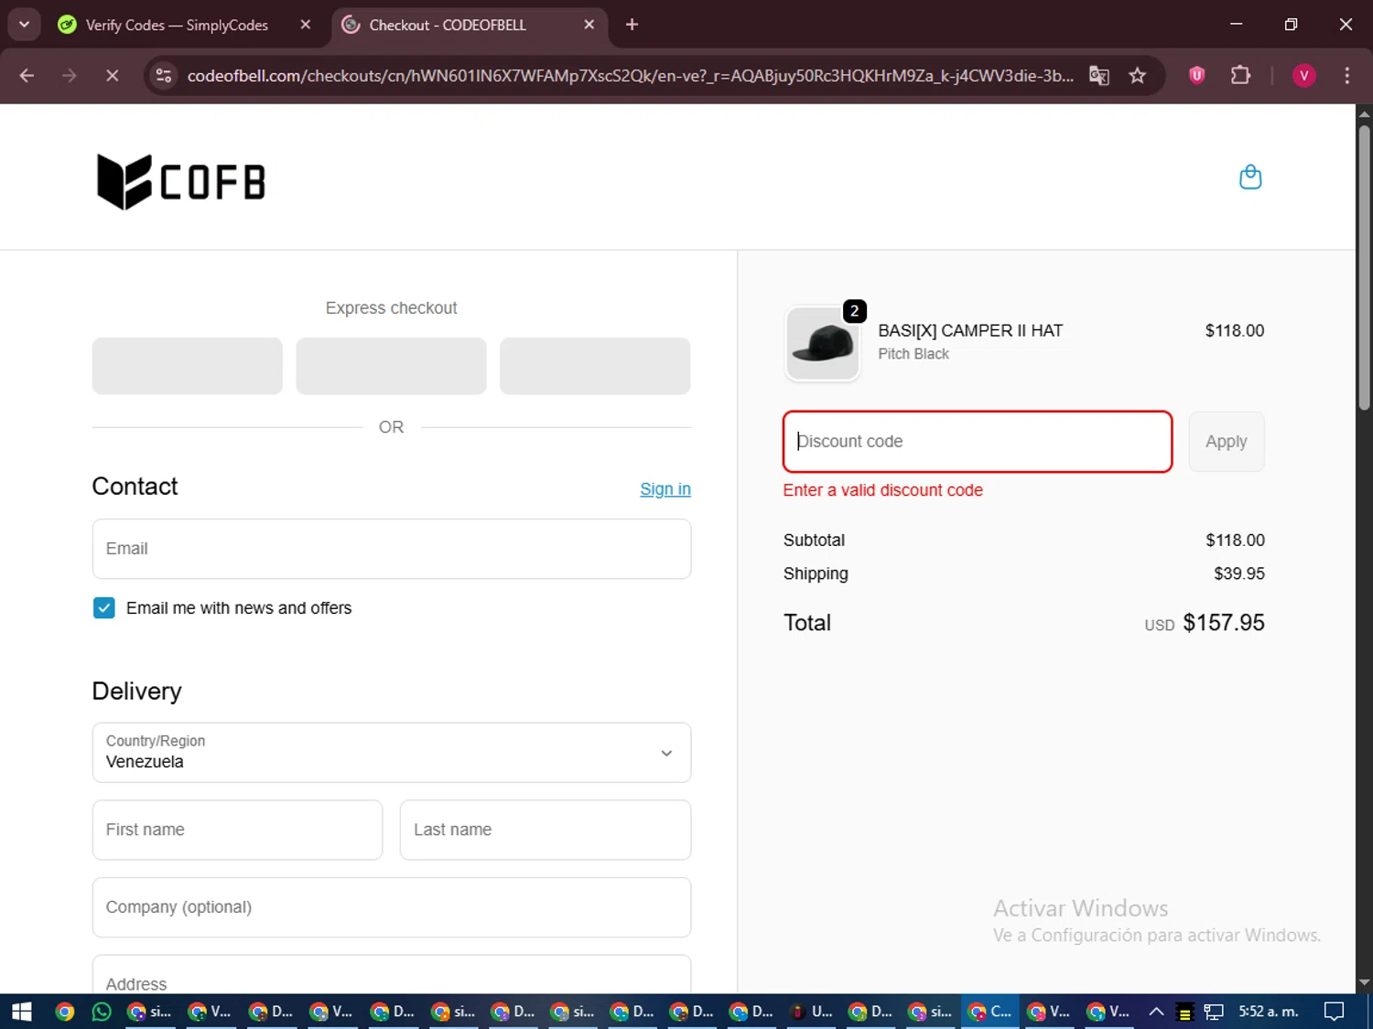The height and width of the screenshot is (1029, 1373).
Task: Open the tab search dropdown
Action: tap(24, 25)
